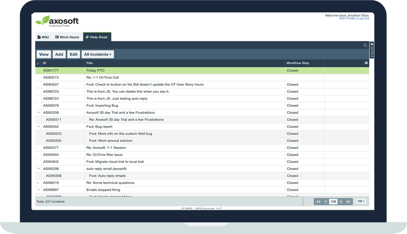Click the Edit button
Viewport: 407px width, 234px height.
coord(73,54)
